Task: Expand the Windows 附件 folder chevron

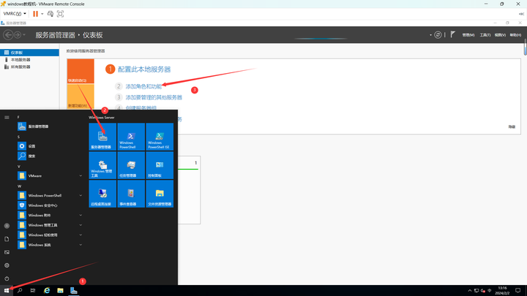Action: (x=81, y=215)
